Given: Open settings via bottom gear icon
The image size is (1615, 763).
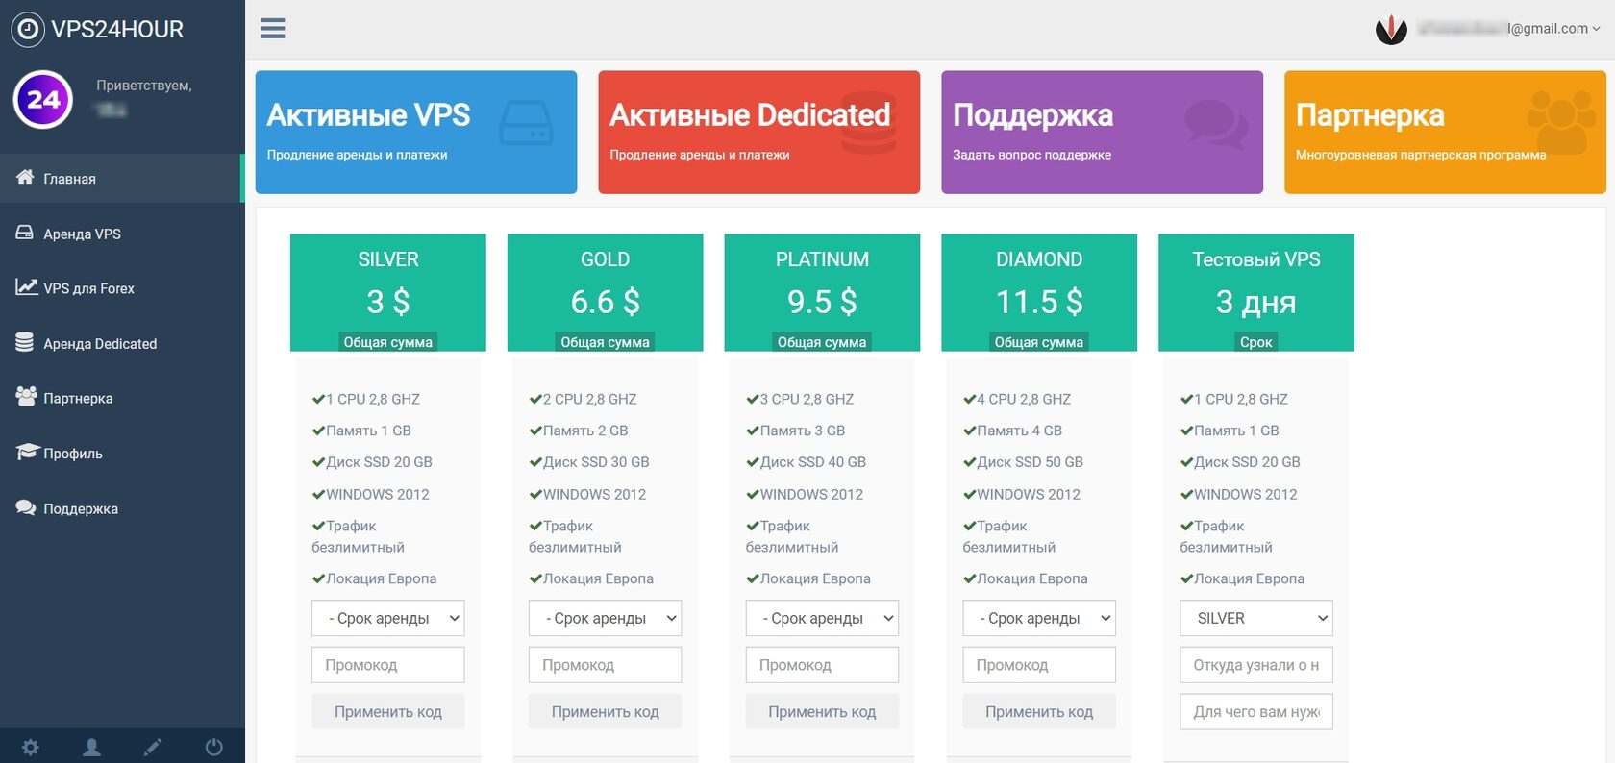Looking at the screenshot, I should 31,747.
